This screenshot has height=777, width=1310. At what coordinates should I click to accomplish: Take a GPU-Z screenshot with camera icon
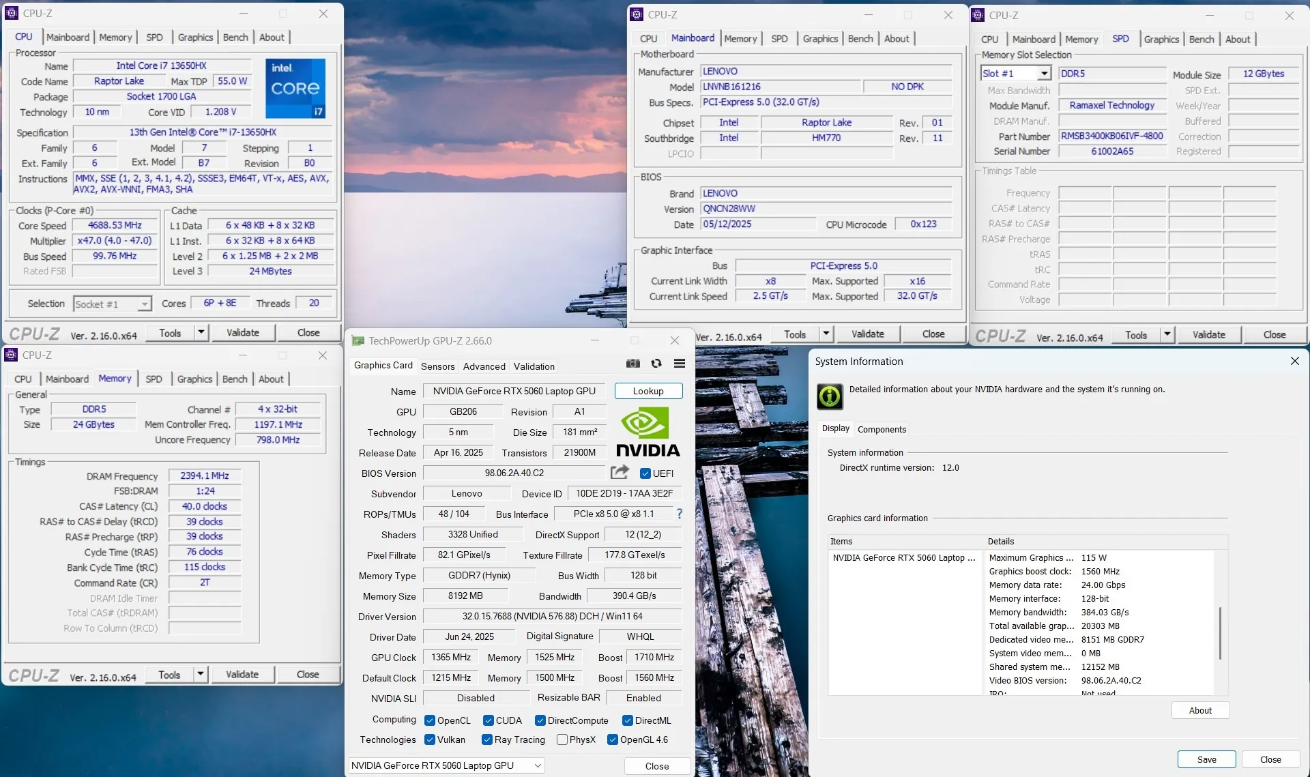coord(633,364)
